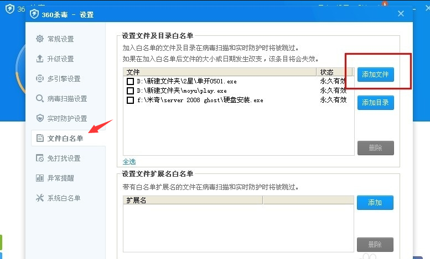Click 永久有效 status of 硬盘安装.exe

coord(333,100)
